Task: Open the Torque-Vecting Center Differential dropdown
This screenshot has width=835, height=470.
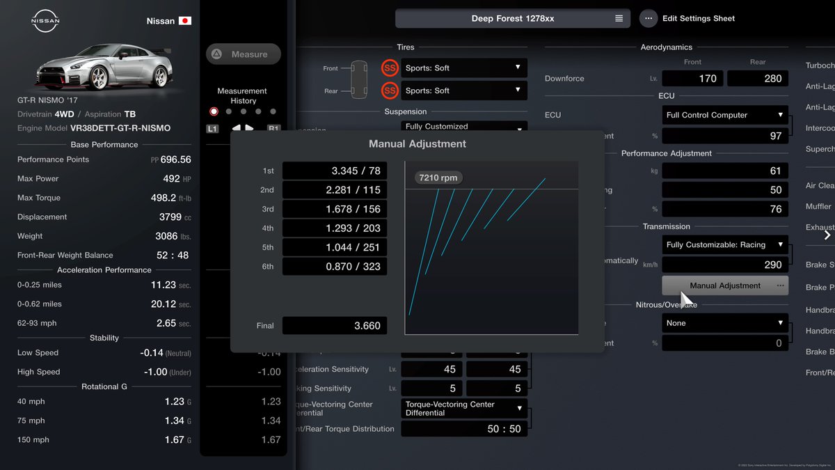Action: [464, 409]
